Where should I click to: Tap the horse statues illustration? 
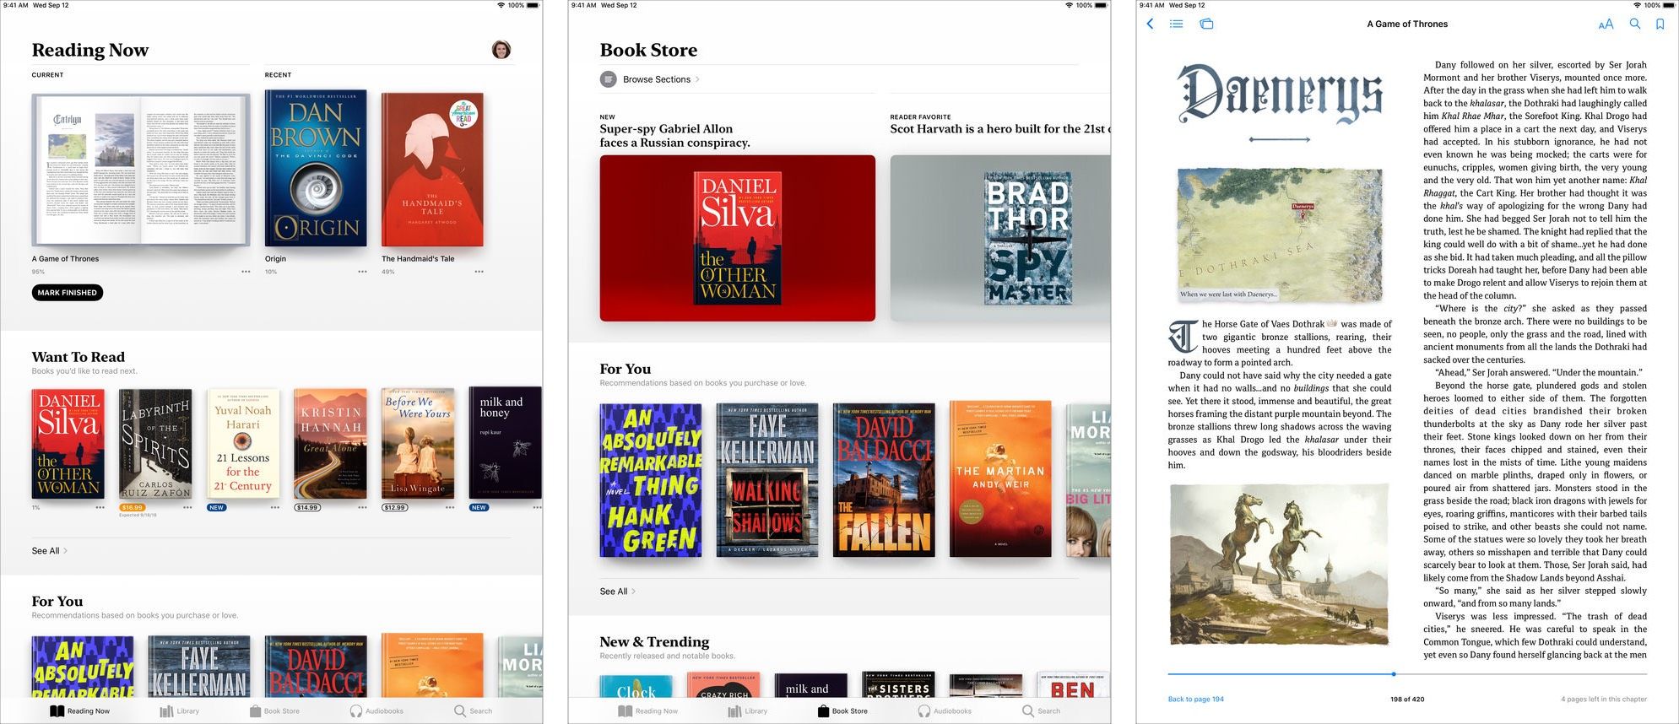(1280, 565)
